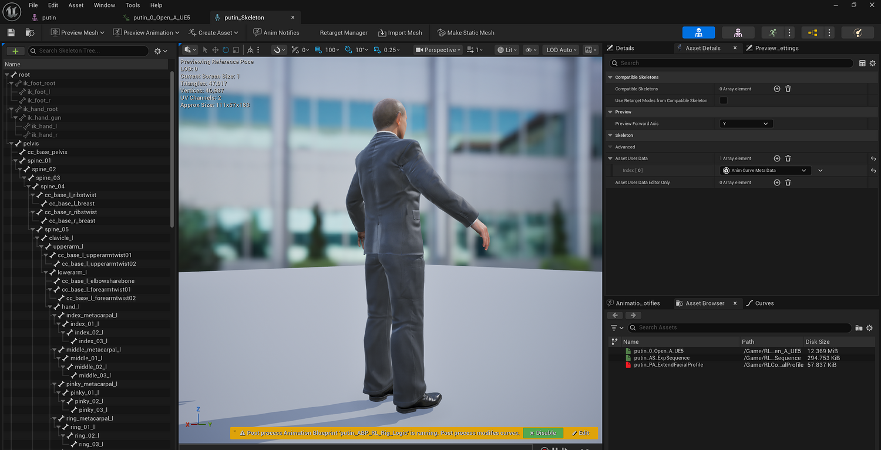Screen dimensions: 881x450
Task: Open the Physics Asset mode icon
Action: [858, 33]
